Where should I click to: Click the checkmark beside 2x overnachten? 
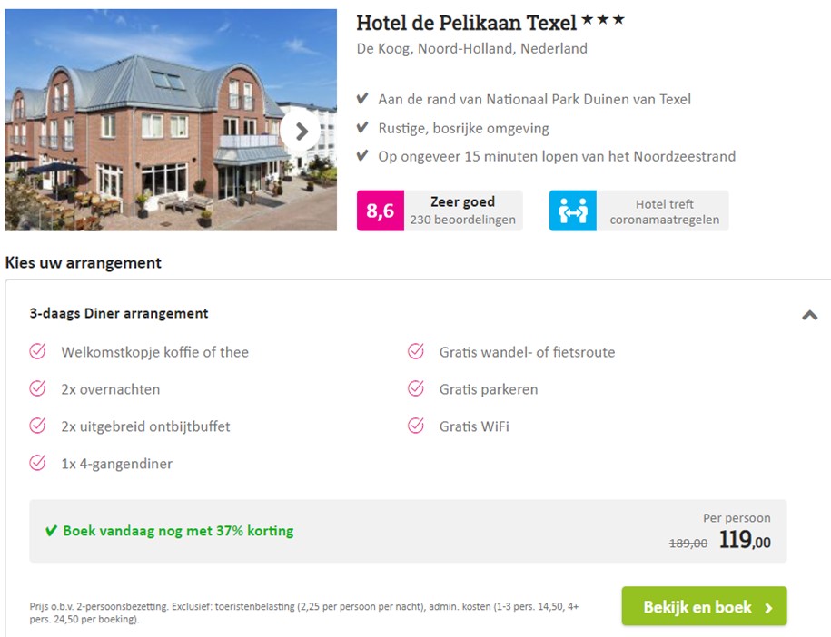point(39,389)
